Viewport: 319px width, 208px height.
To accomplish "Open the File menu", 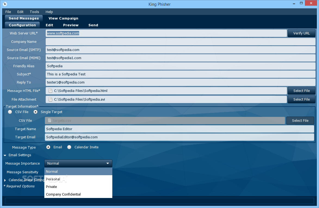I will click(x=8, y=12).
